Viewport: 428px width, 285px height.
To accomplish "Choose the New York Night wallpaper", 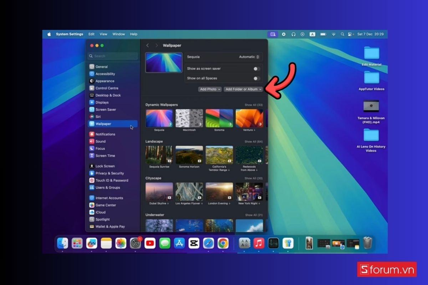I will (x=249, y=192).
